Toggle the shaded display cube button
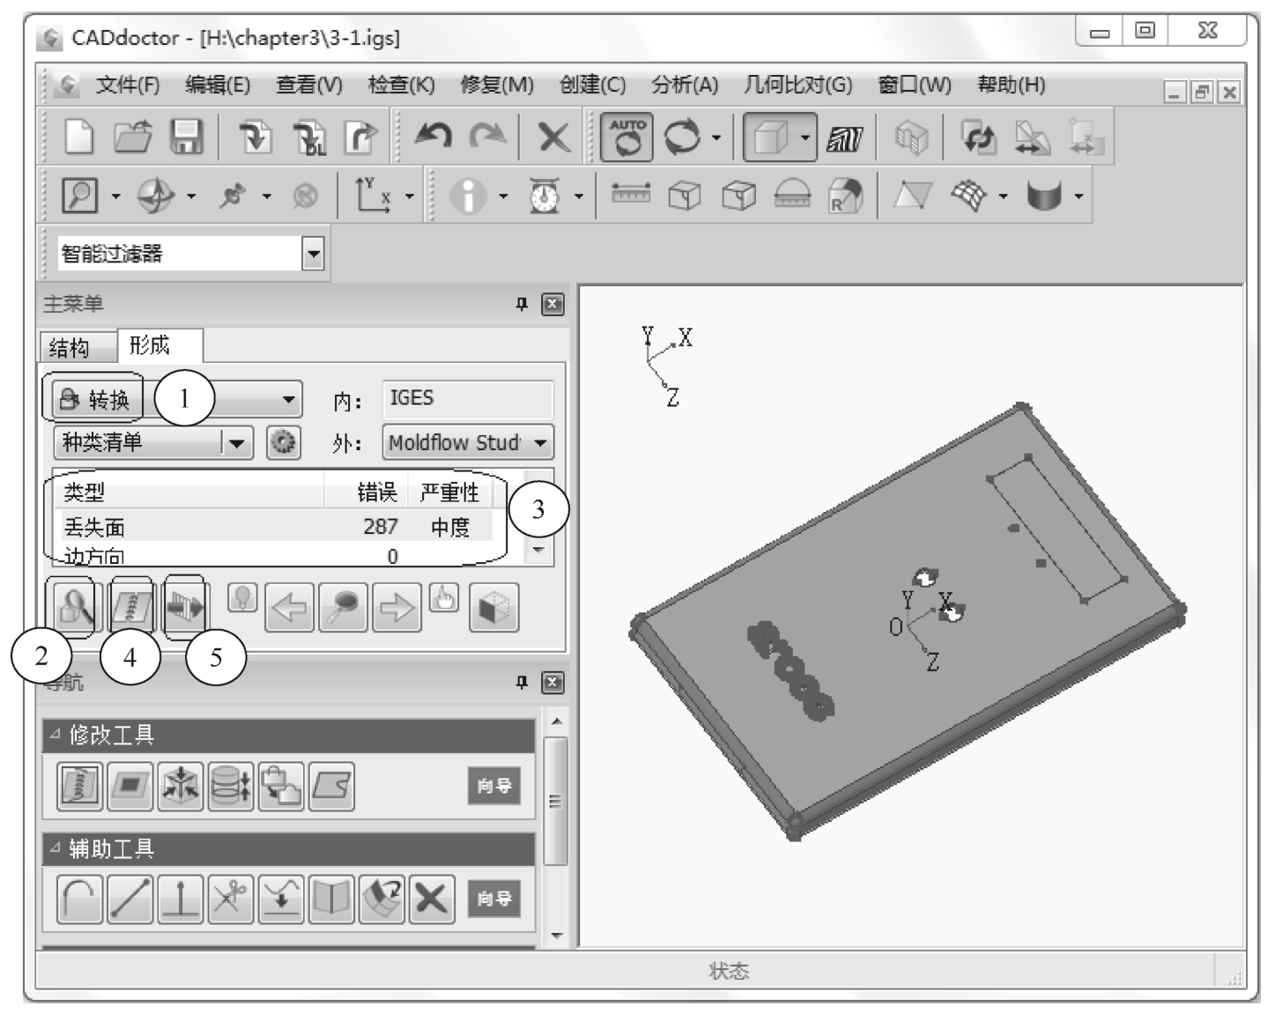Screen dimensions: 1275x1014 [771, 137]
